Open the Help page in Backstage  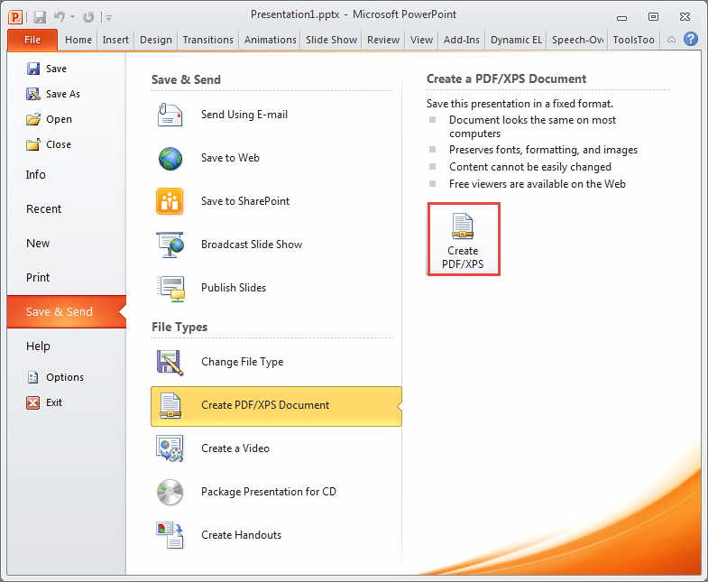pyautogui.click(x=38, y=346)
